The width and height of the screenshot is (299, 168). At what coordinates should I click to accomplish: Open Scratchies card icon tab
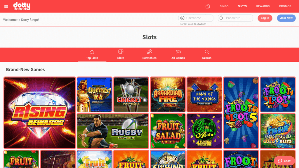tap(149, 52)
